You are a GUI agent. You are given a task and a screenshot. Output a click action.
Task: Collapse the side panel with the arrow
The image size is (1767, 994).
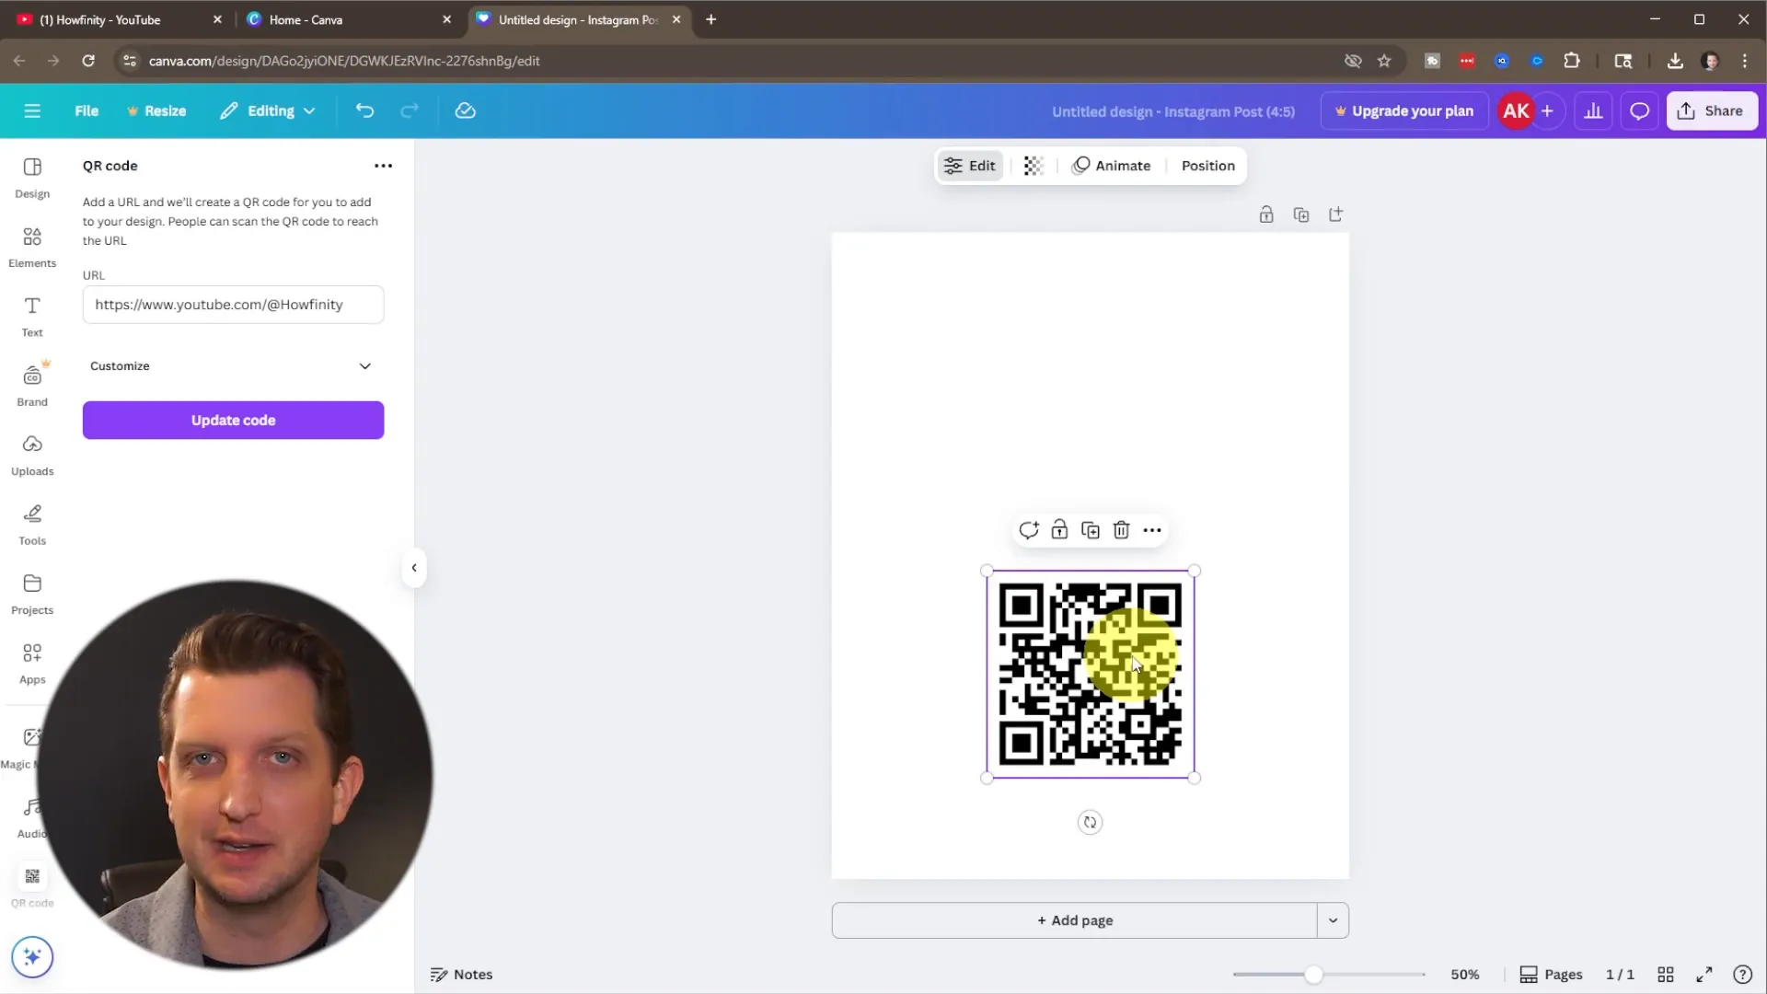point(414,568)
